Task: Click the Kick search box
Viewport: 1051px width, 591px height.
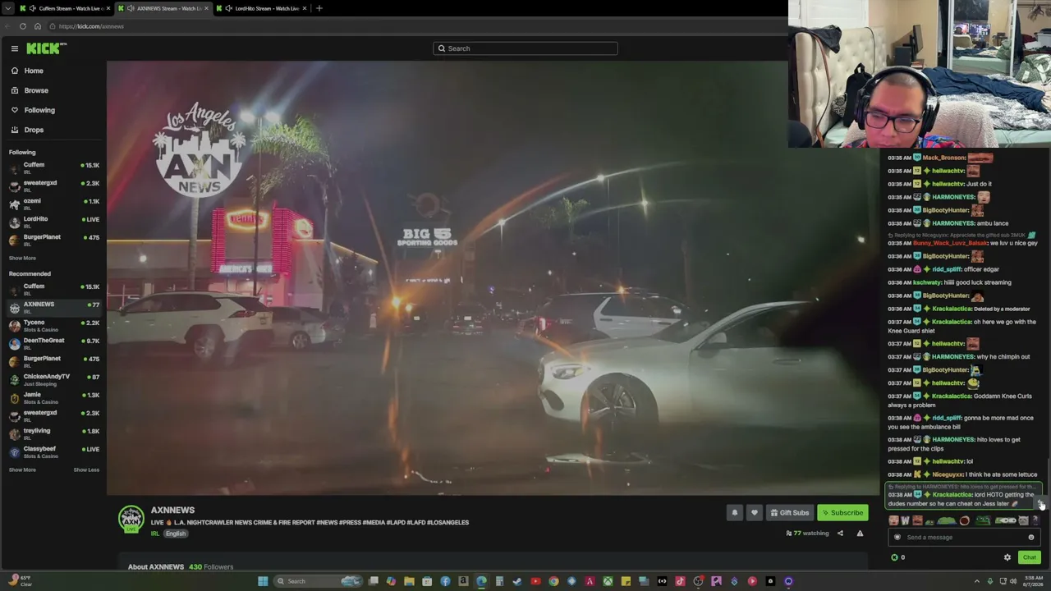Action: (x=525, y=48)
